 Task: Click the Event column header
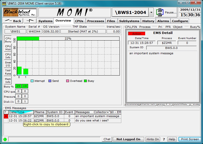(x=69, y=112)
